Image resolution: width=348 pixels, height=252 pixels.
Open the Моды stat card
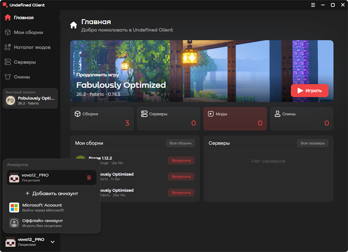[235, 119]
